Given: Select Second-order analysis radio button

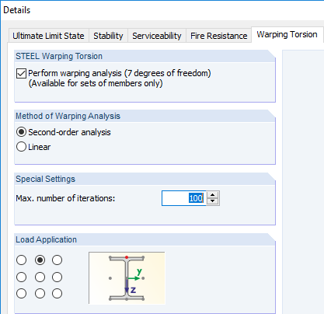Looking at the screenshot, I should click(x=21, y=132).
